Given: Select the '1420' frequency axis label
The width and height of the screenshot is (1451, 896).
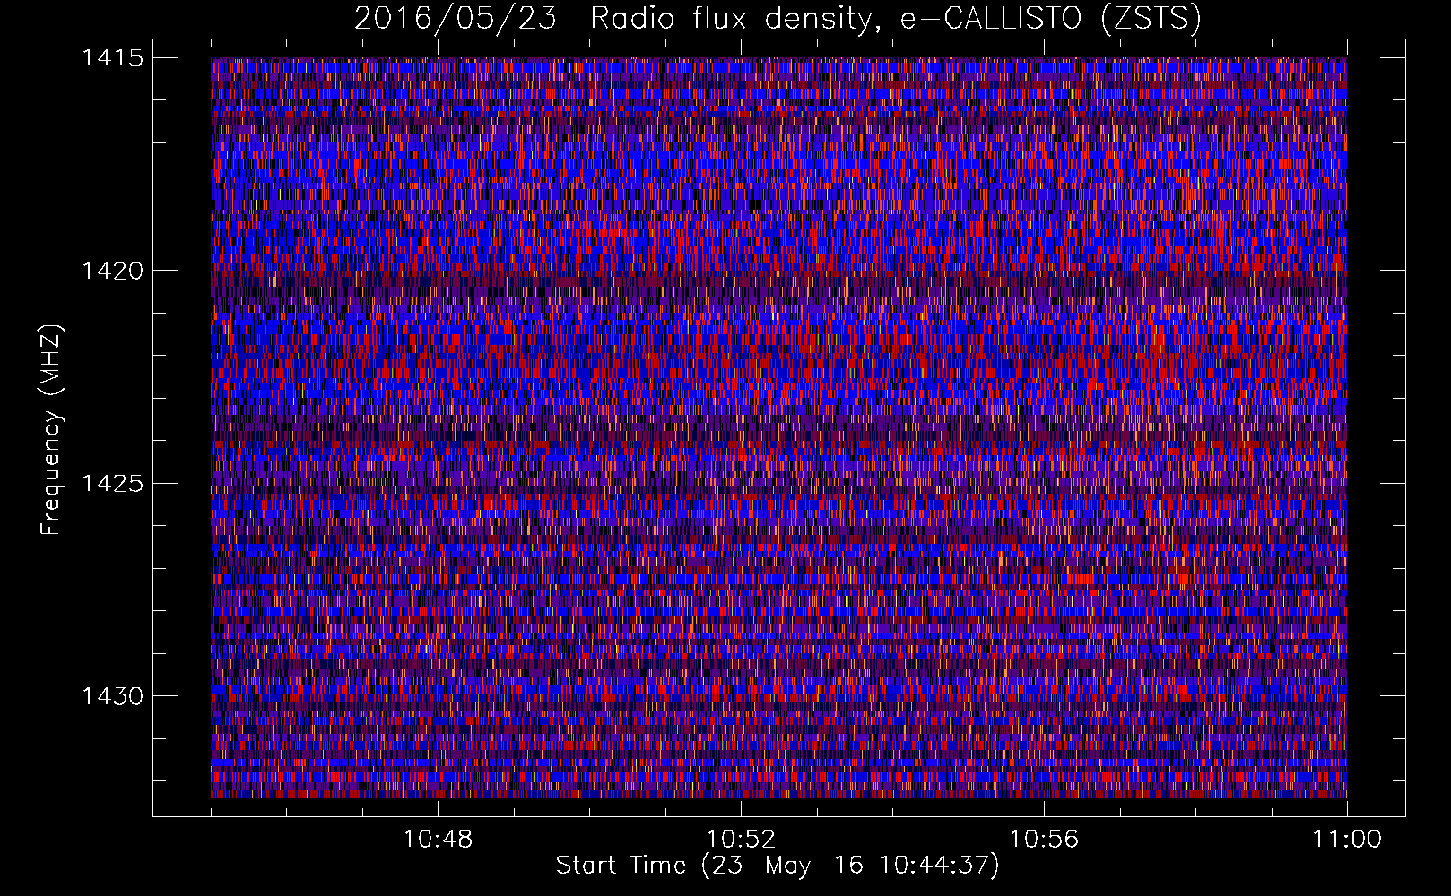Looking at the screenshot, I should point(112,271).
